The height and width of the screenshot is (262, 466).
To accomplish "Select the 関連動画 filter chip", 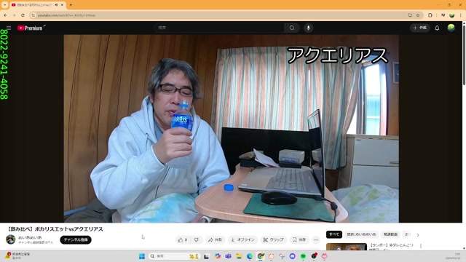I will (390, 234).
